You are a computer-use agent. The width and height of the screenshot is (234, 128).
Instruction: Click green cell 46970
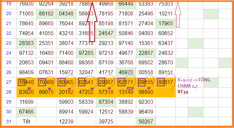[x=126, y=73]
